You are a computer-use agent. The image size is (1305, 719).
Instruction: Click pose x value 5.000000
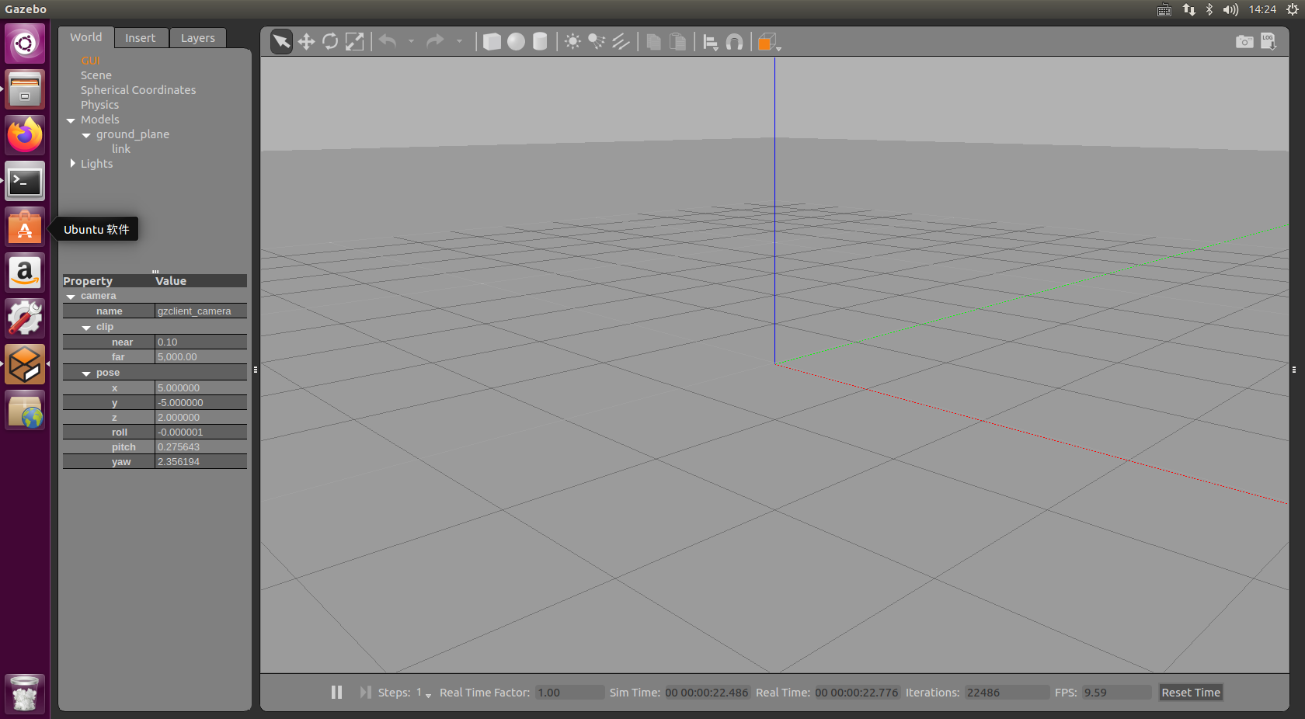click(200, 388)
